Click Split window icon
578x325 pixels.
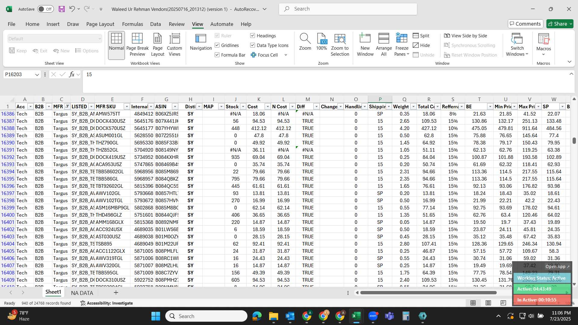pos(416,36)
